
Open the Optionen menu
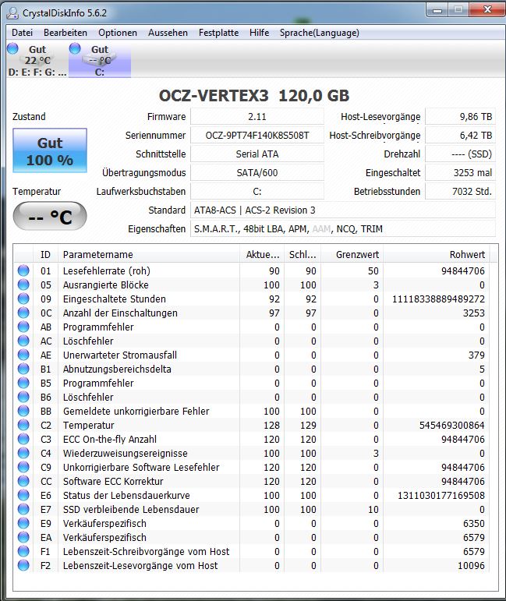click(117, 33)
